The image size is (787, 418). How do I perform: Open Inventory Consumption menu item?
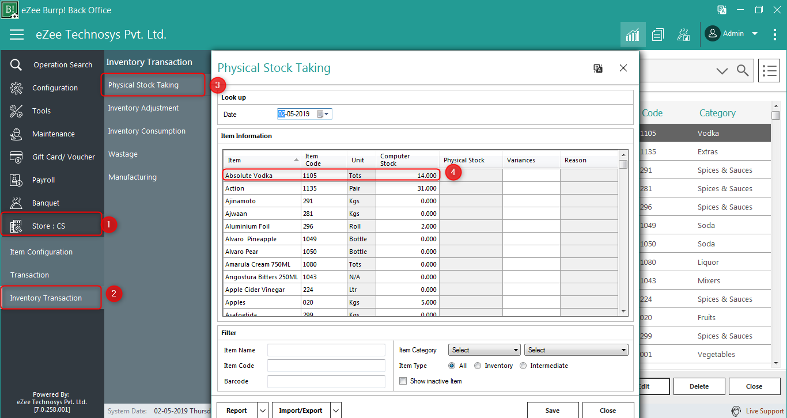[147, 131]
